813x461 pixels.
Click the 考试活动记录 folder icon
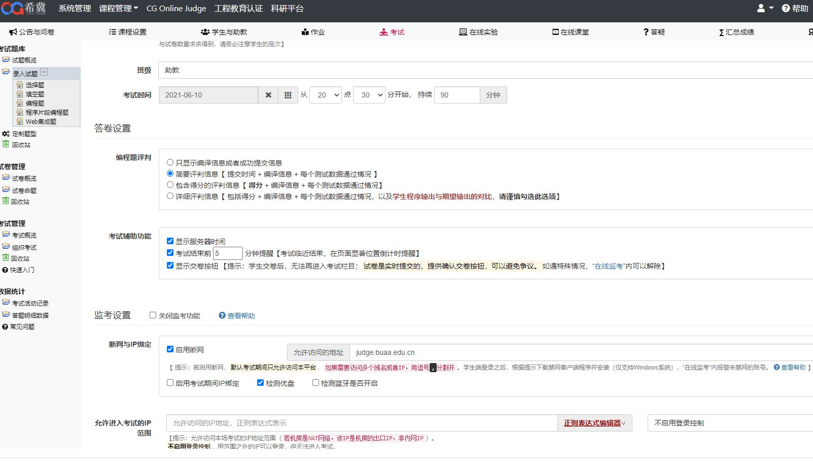pyautogui.click(x=6, y=303)
